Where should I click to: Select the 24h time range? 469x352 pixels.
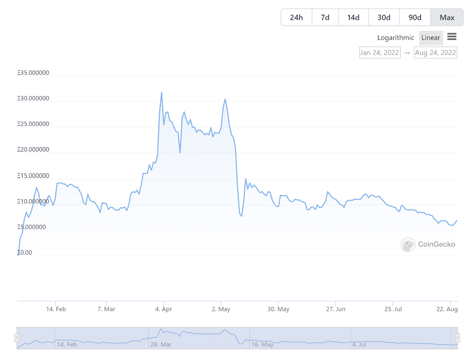[296, 18]
